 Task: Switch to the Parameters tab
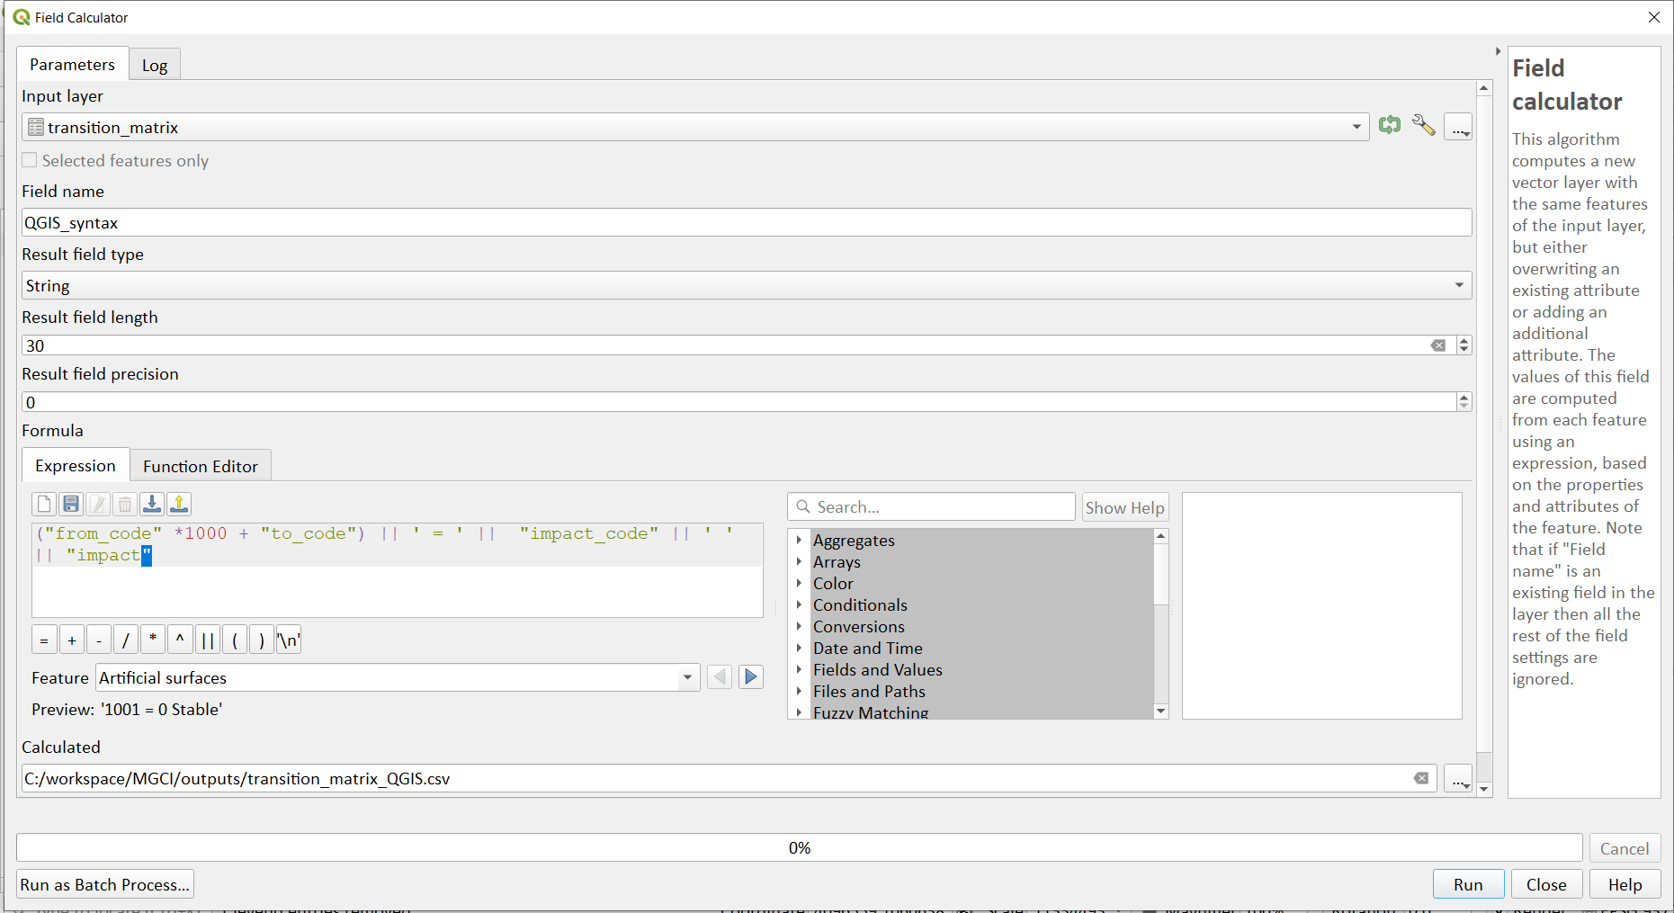[x=72, y=64]
